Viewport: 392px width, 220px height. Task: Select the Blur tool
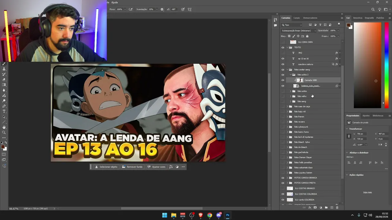(x=4, y=90)
